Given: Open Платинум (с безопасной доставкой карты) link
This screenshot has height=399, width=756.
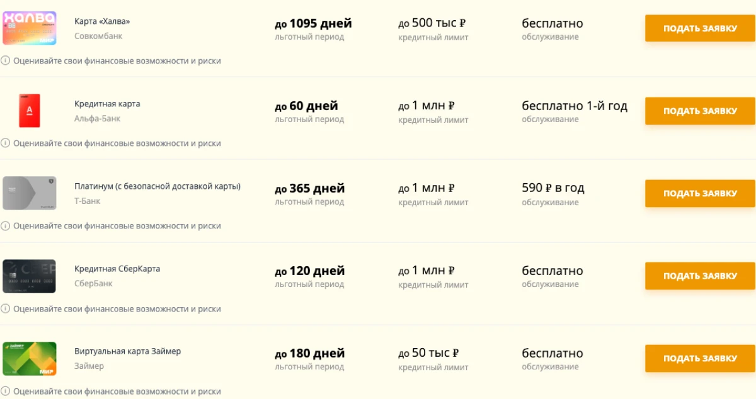Looking at the screenshot, I should tap(157, 186).
